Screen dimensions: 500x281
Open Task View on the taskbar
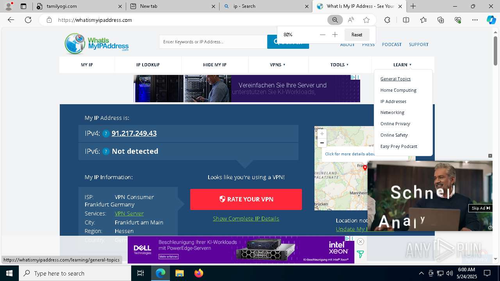(x=141, y=273)
